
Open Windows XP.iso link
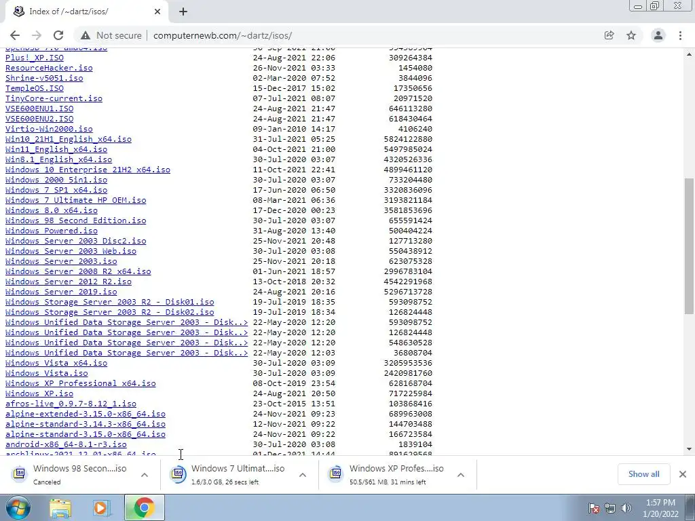click(x=39, y=394)
